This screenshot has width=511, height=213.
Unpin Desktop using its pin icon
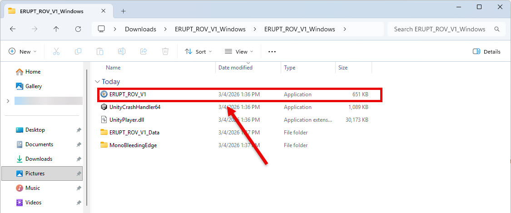coord(79,130)
